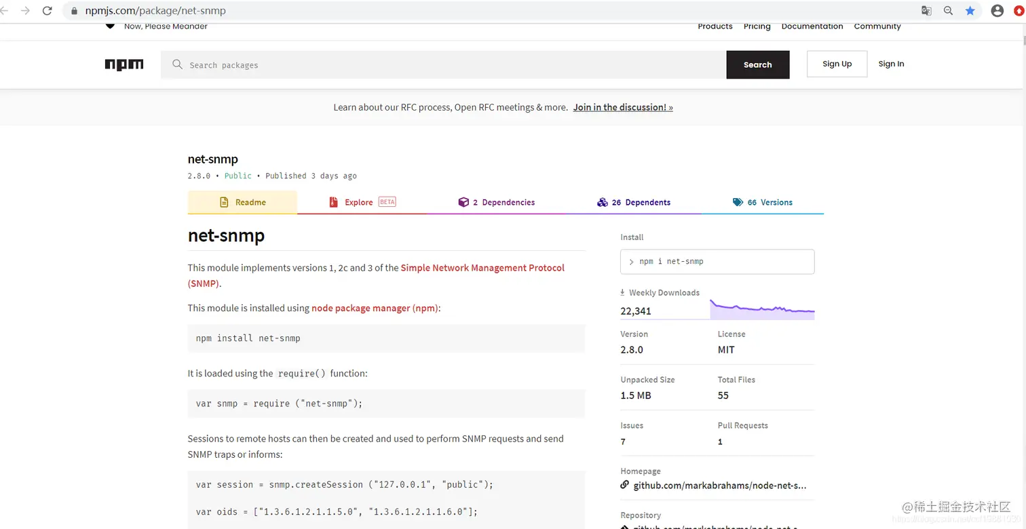Image resolution: width=1026 pixels, height=529 pixels.
Task: Click the BETA badge on Explore tab
Action: (x=387, y=201)
